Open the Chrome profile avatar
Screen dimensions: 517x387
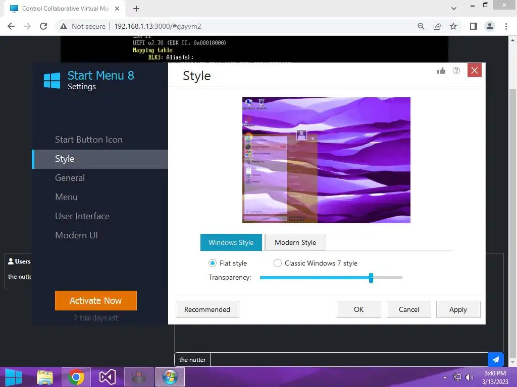[x=490, y=26]
